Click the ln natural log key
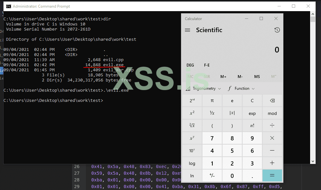Screen dimensions: 321x190 coord(192,175)
